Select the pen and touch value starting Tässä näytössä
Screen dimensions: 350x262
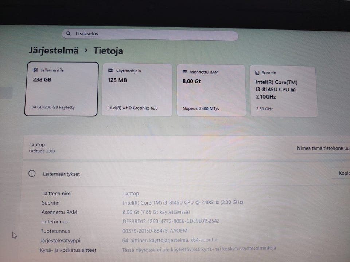click(199, 249)
